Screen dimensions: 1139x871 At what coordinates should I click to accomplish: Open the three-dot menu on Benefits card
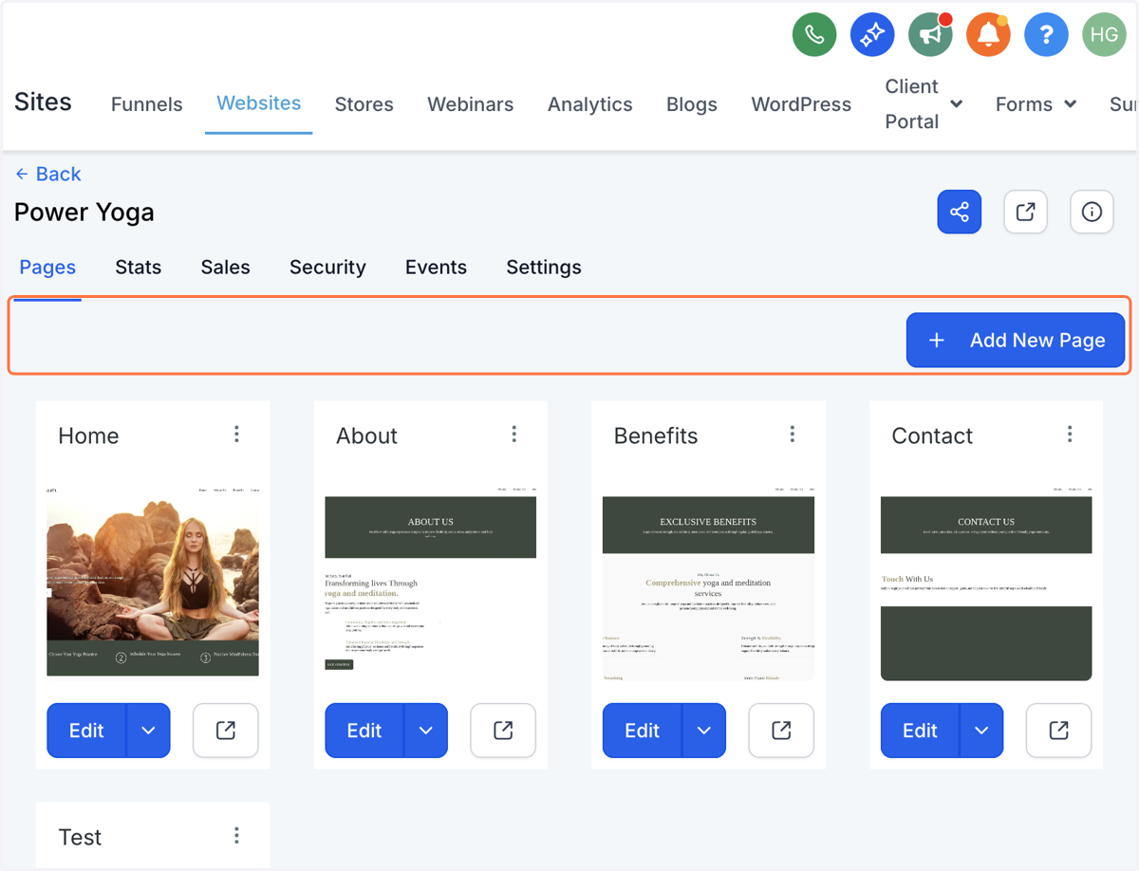click(x=793, y=435)
